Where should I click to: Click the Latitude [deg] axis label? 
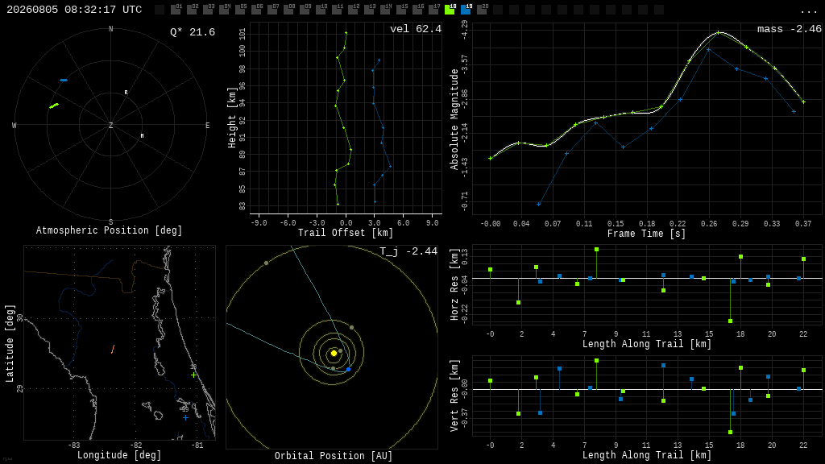coord(10,343)
